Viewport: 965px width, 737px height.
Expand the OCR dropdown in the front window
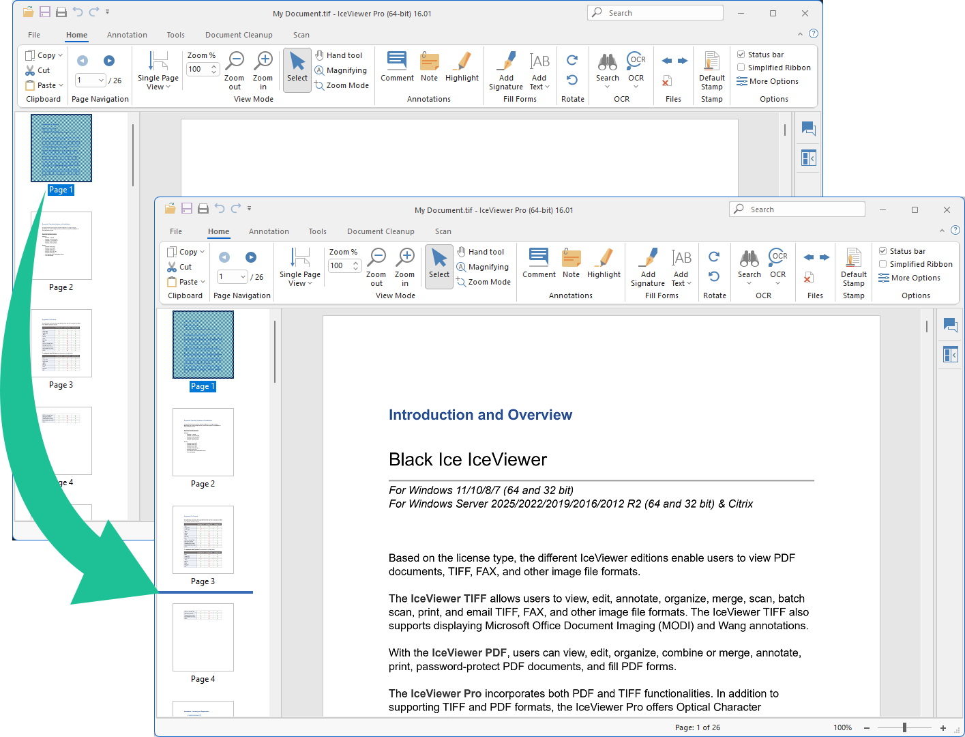click(x=777, y=283)
